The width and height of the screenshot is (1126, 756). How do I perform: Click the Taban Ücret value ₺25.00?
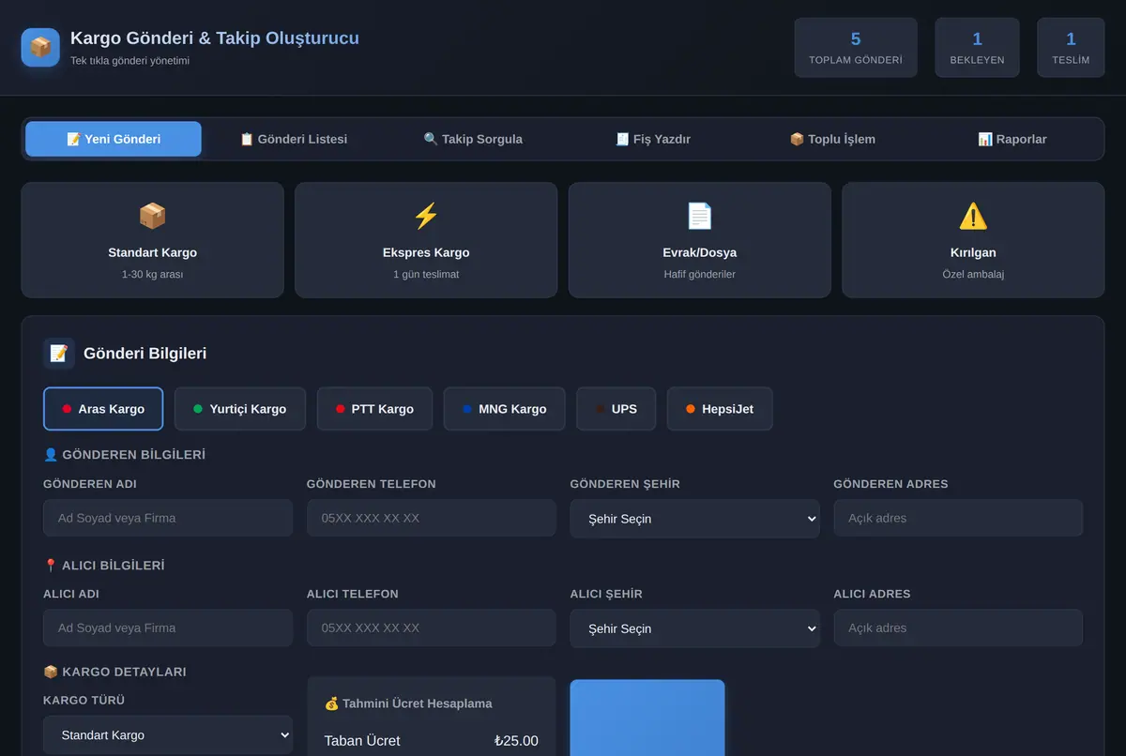tap(516, 741)
